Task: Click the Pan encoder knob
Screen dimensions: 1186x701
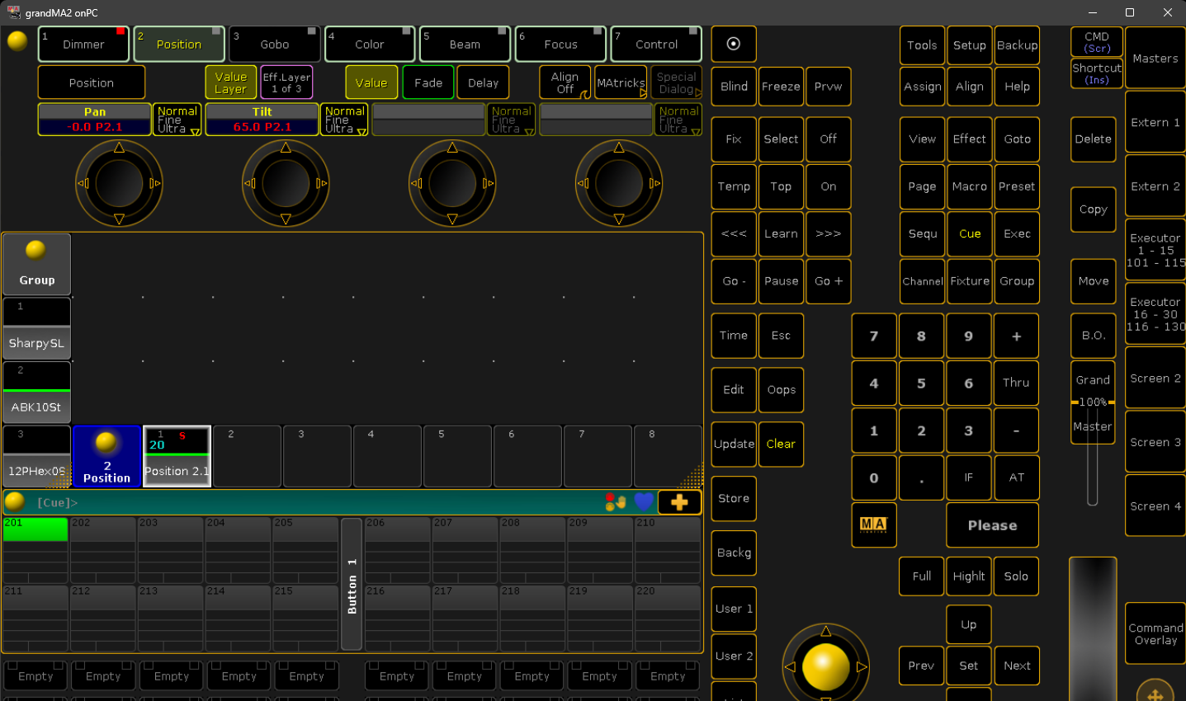Action: point(119,183)
